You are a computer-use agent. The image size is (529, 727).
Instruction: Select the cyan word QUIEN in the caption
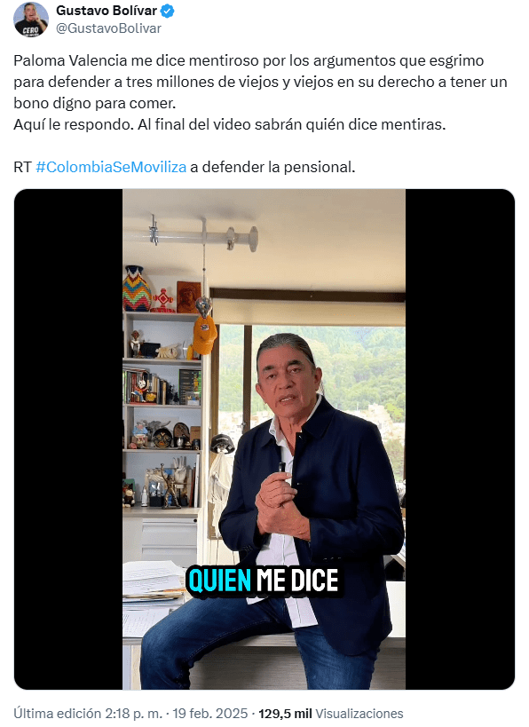[x=220, y=580]
